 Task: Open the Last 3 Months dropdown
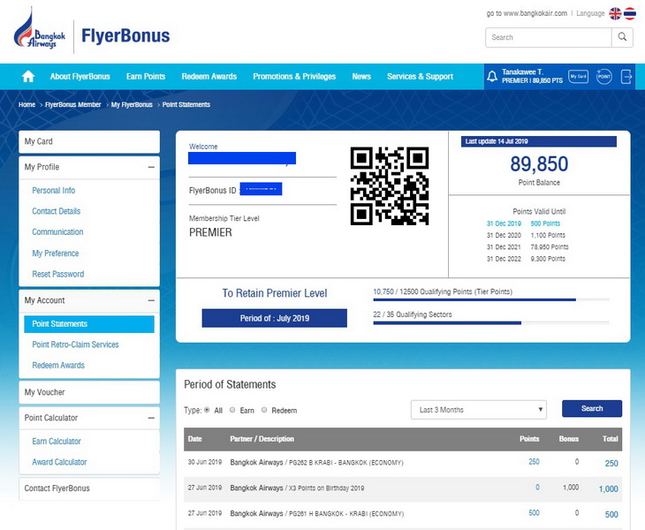pyautogui.click(x=478, y=409)
